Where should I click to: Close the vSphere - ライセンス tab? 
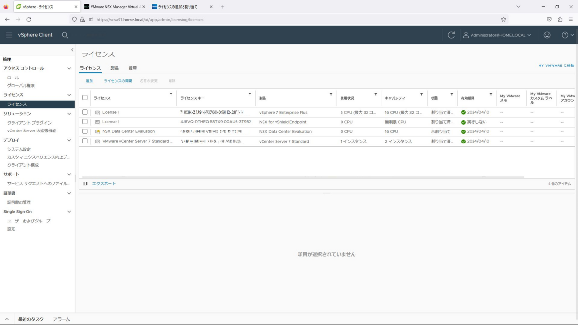tap(76, 7)
